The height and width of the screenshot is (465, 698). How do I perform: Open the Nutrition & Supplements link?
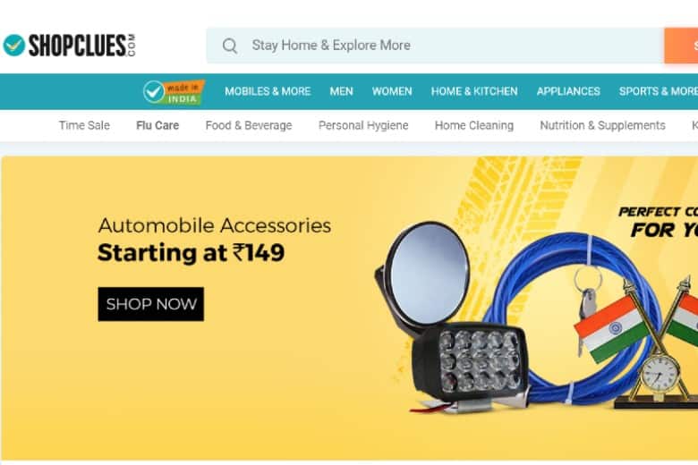tap(603, 125)
